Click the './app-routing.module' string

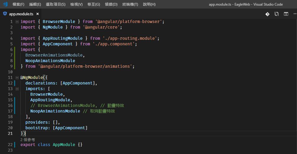(130, 39)
